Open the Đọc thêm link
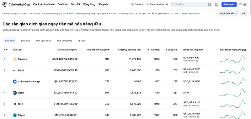Viewport: 251px width, 119px height. (x=214, y=30)
